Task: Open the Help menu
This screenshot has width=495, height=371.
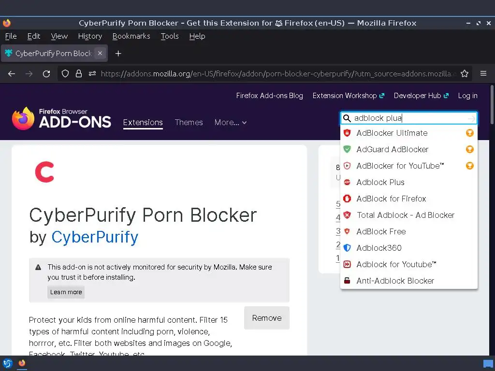Action: point(197,36)
